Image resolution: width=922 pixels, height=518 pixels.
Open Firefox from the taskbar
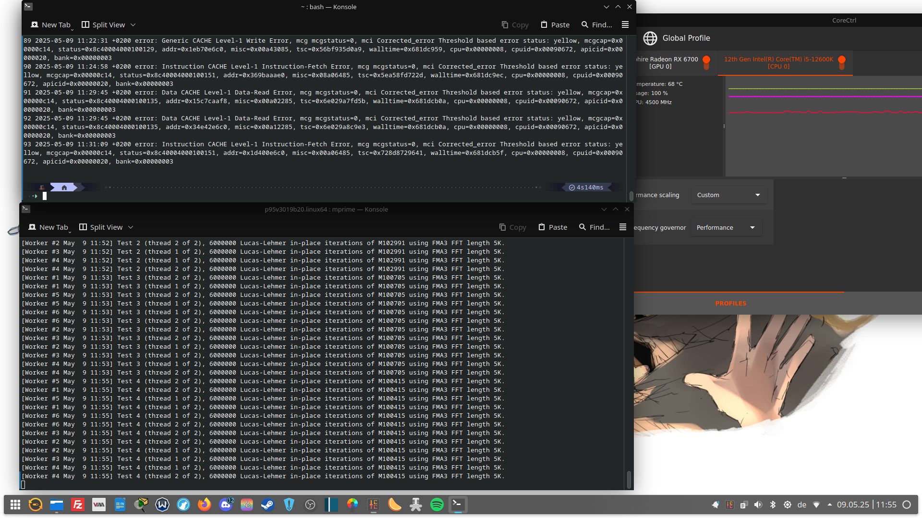pos(205,505)
